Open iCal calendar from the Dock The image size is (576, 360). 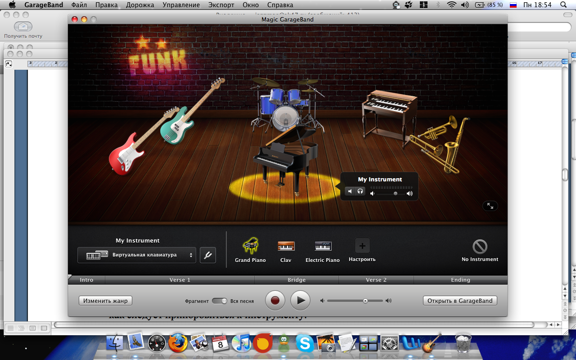pyautogui.click(x=220, y=343)
